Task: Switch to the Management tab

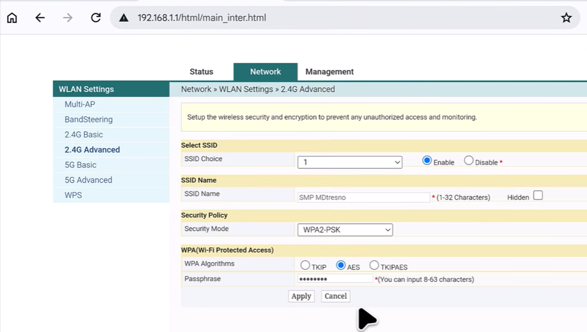Action: tap(330, 72)
